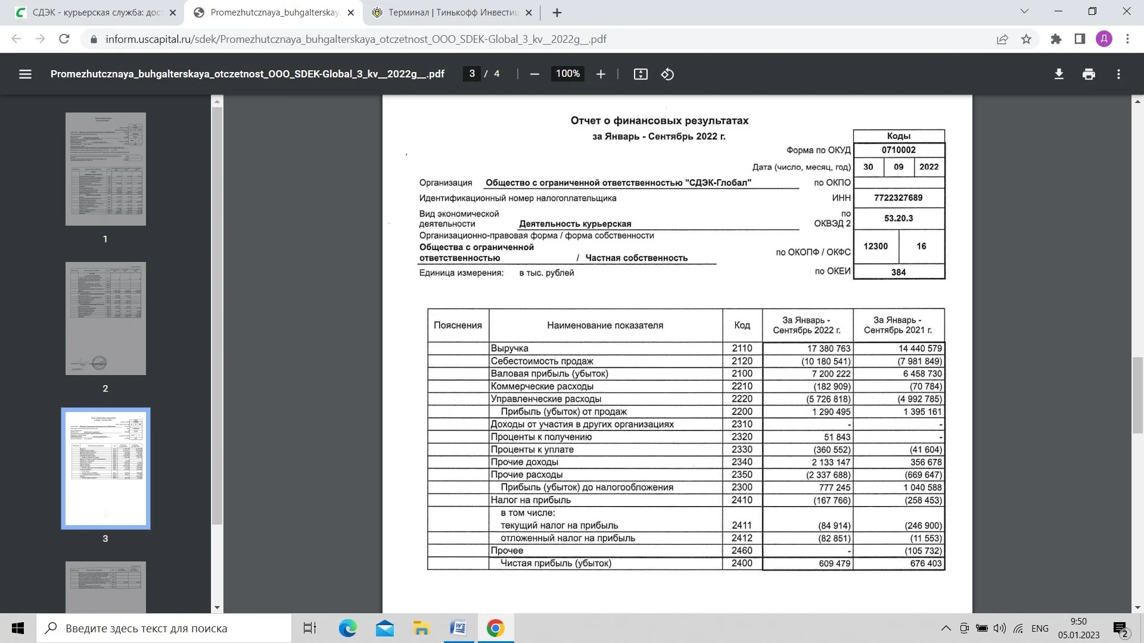
Task: Open page 4 thumbnail at sidebar bottom
Action: coord(105,587)
